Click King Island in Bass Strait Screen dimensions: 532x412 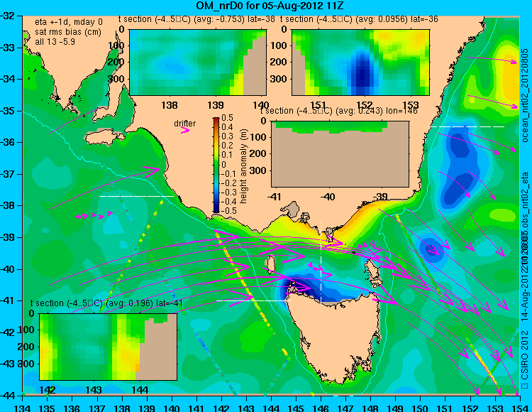click(270, 264)
